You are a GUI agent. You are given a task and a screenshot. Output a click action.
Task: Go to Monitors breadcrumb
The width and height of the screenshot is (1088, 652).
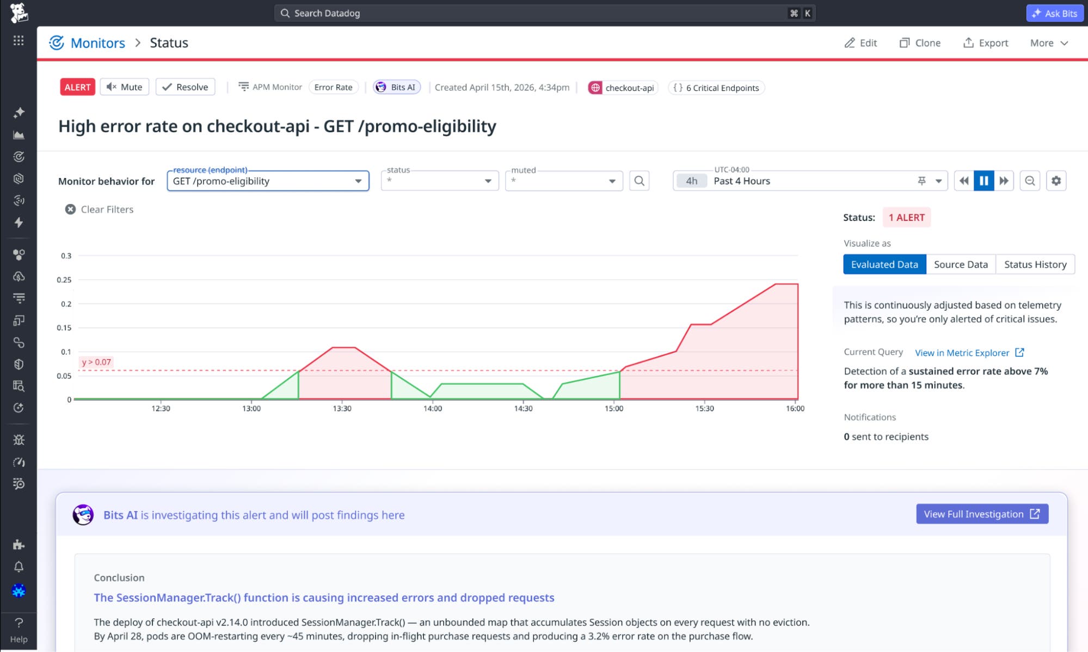point(97,43)
